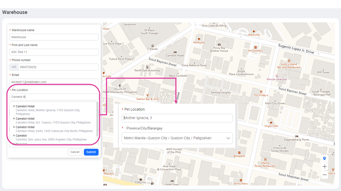Select the McDonald's burger icon on the map
341x191 pixels.
255,47
